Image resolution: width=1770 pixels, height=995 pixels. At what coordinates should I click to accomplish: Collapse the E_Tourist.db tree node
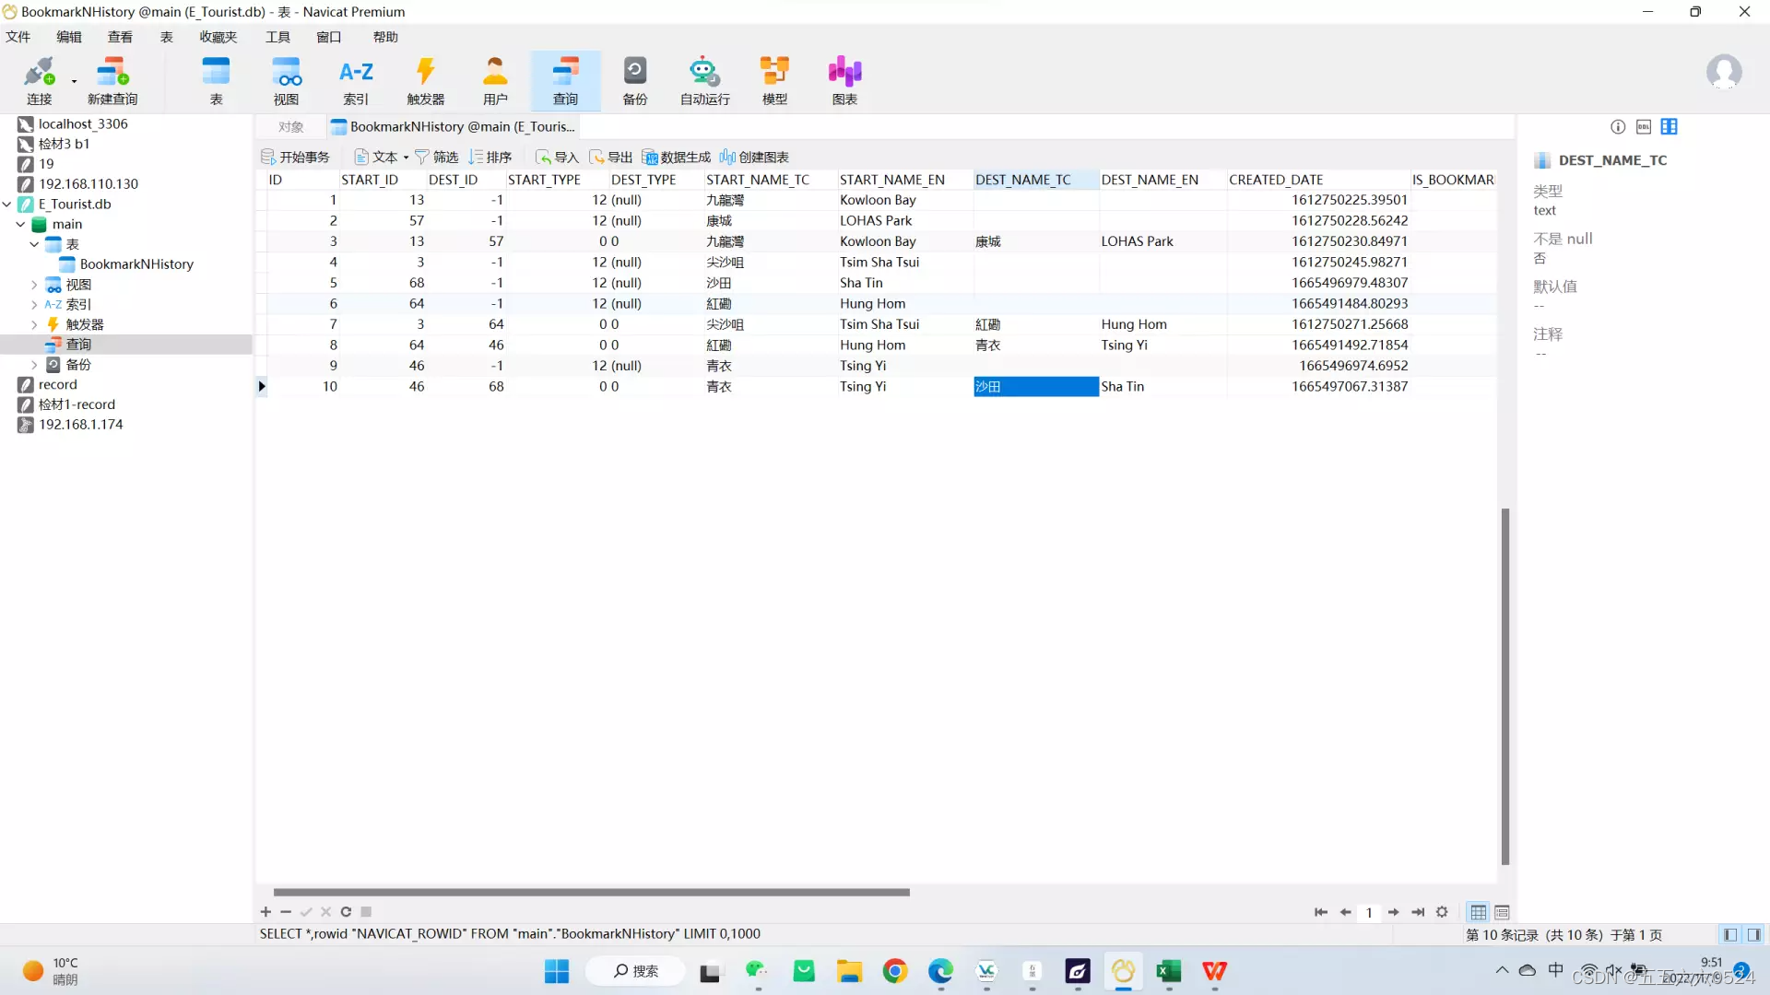[7, 205]
